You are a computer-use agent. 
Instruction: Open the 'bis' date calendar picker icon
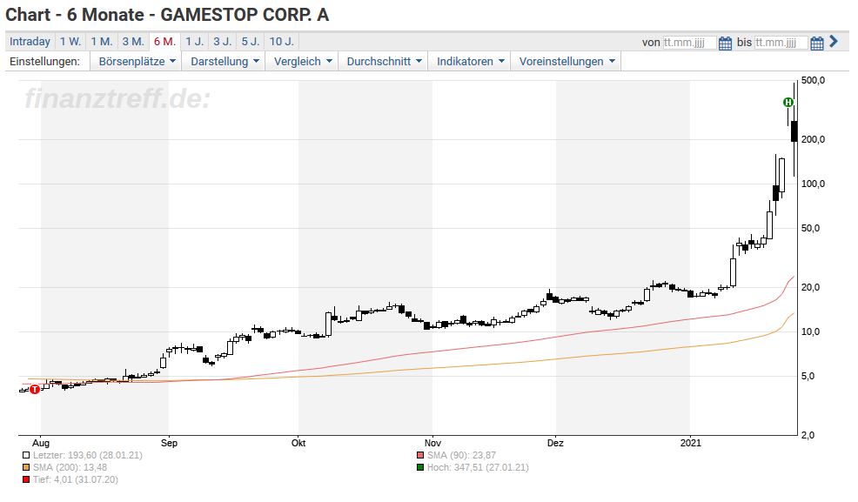[x=817, y=44]
